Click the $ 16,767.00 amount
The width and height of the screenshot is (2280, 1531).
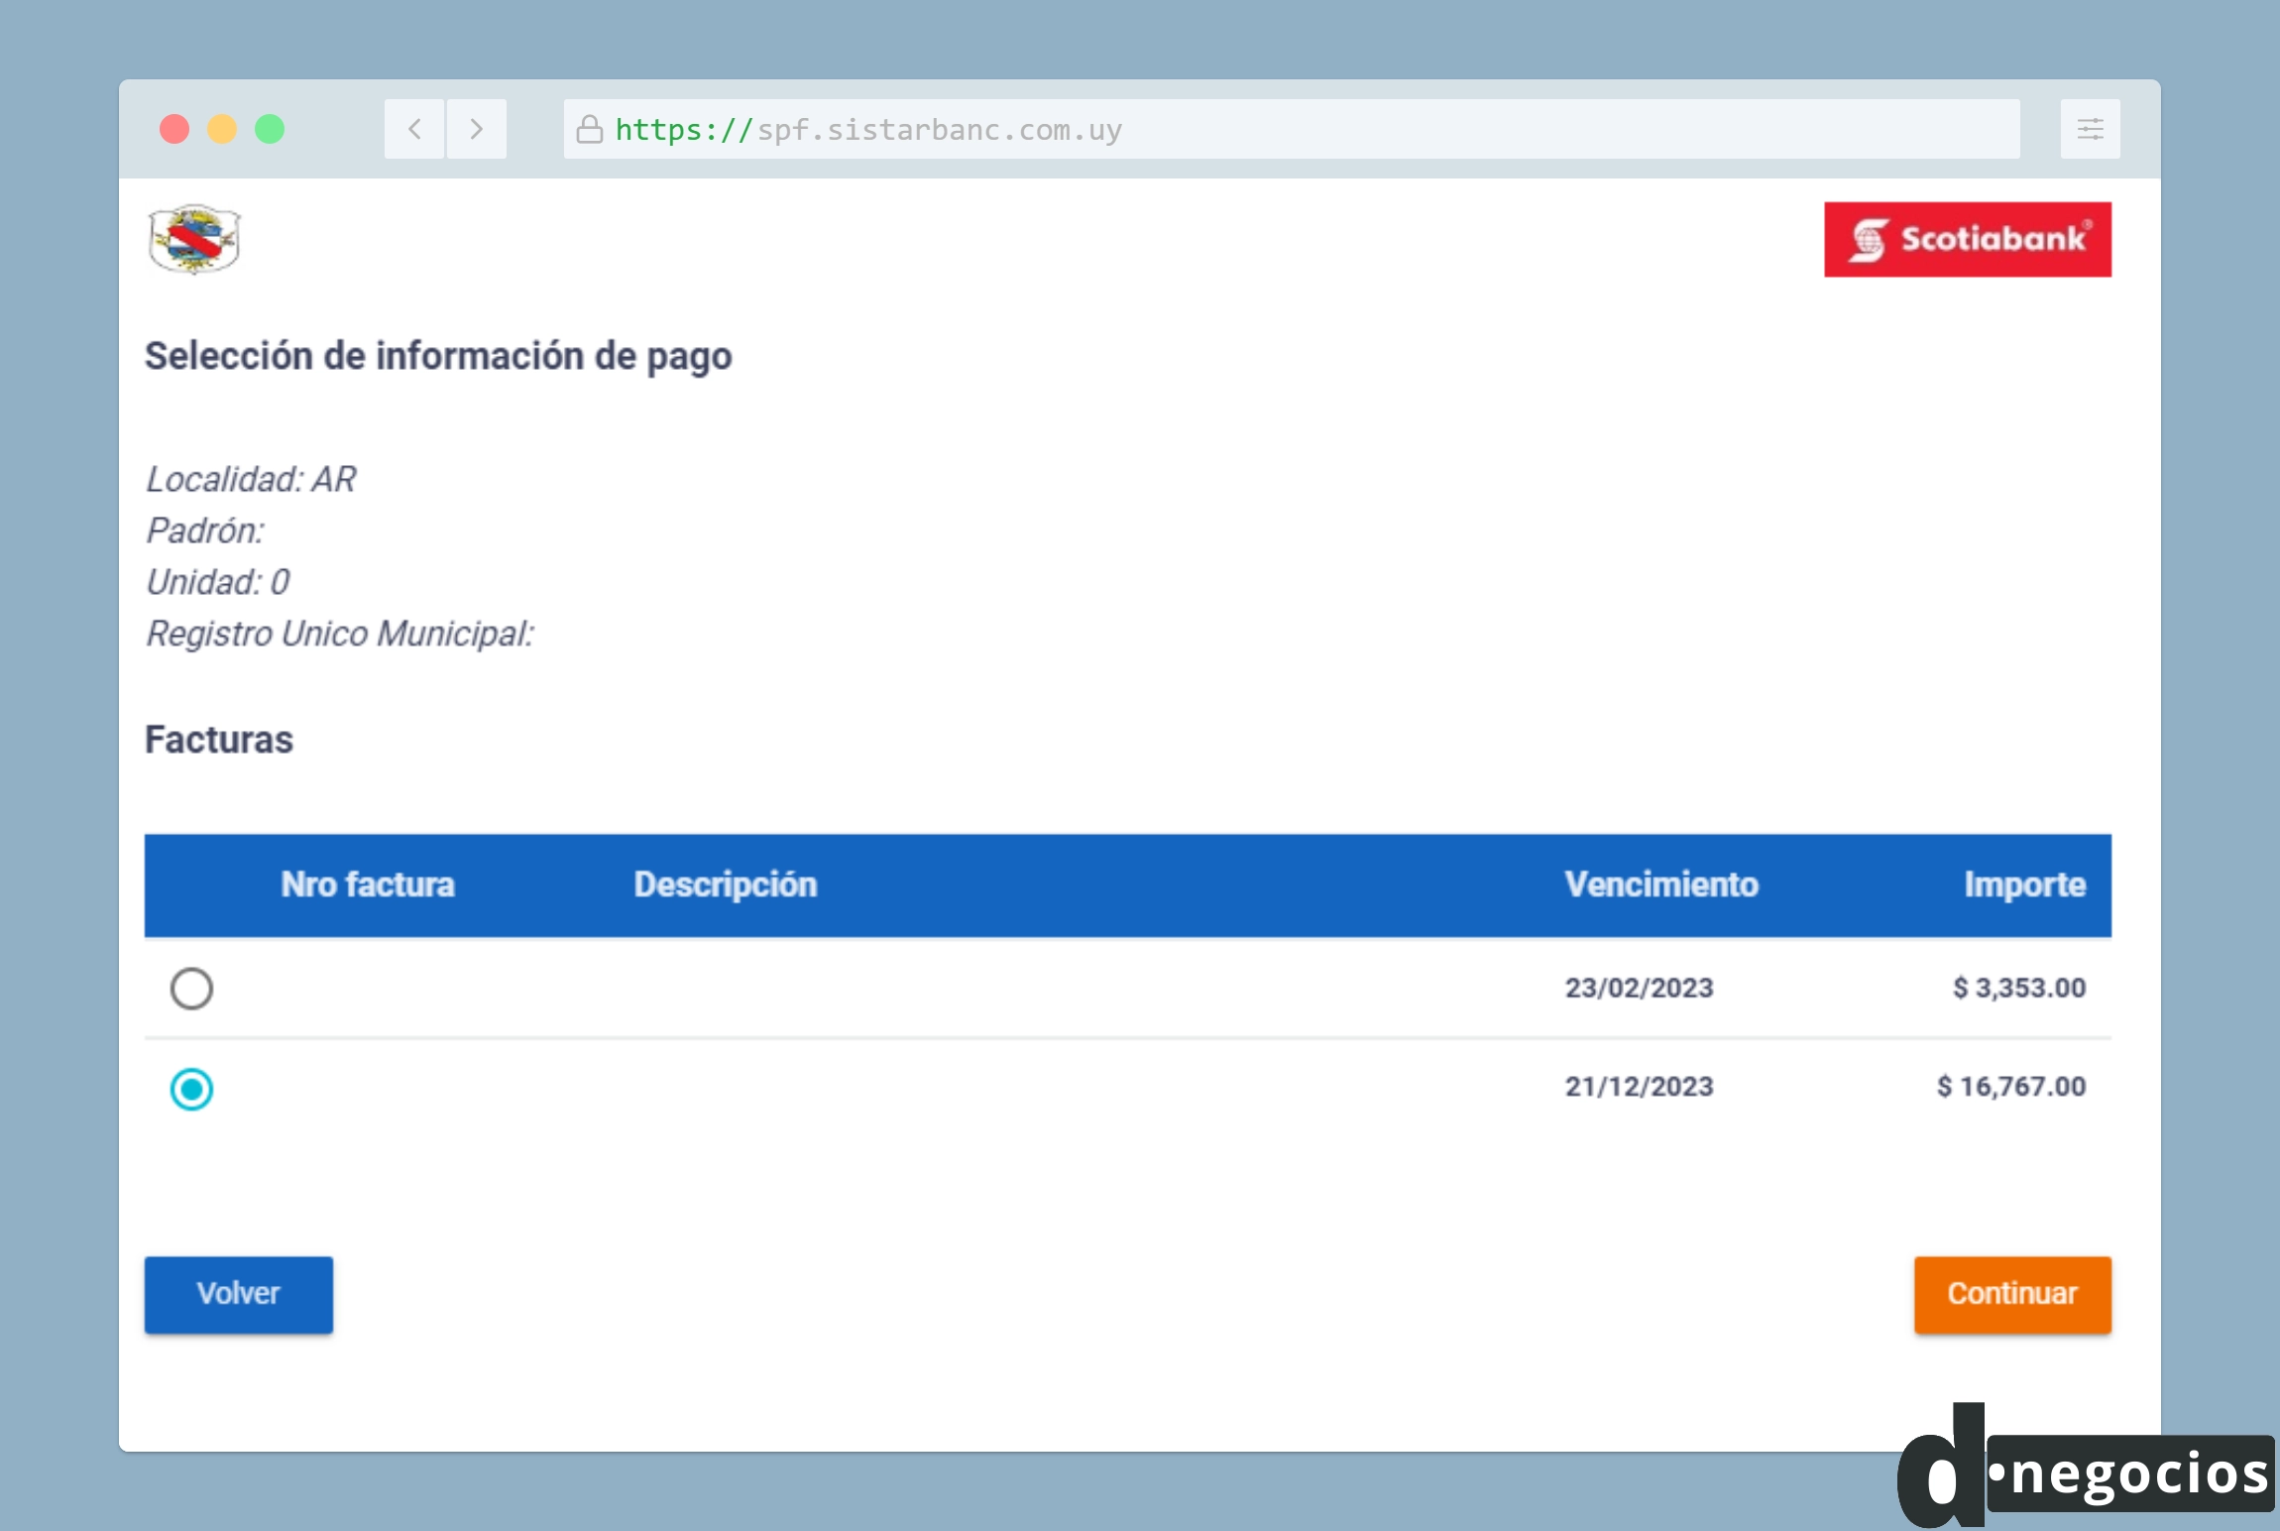click(2011, 1087)
